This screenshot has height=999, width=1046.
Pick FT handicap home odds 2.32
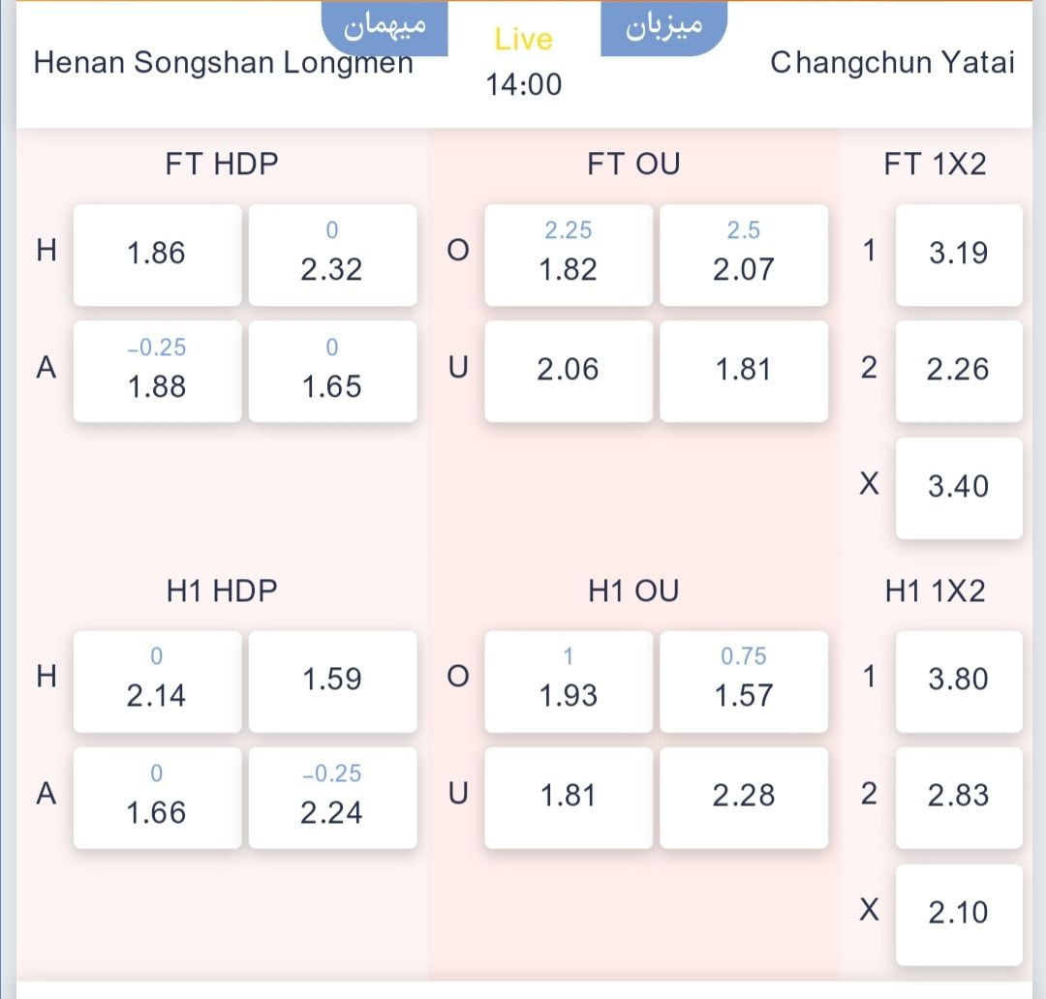point(332,255)
